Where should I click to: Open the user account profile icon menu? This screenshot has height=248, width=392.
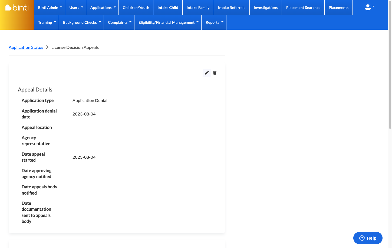pos(370,7)
